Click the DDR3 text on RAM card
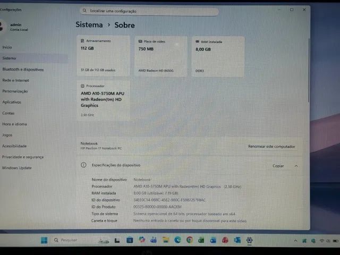The height and width of the screenshot is (255, 340). pyautogui.click(x=200, y=71)
